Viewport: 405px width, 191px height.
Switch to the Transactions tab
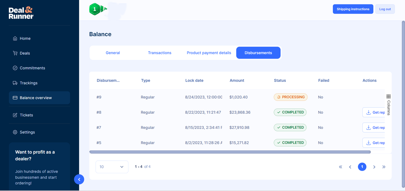pos(159,53)
